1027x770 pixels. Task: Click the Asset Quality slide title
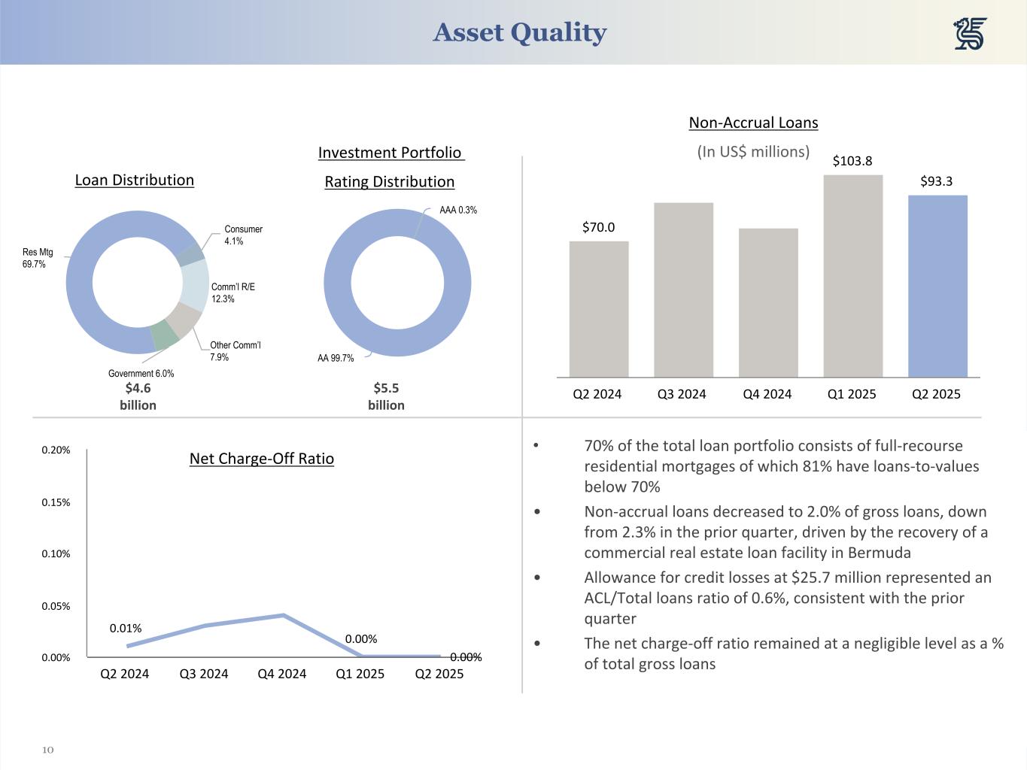pos(520,32)
